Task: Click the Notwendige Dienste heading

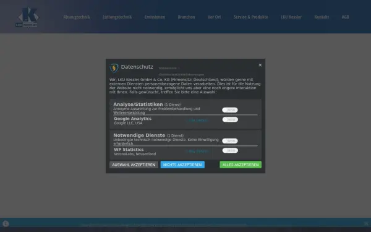Action: click(x=139, y=135)
